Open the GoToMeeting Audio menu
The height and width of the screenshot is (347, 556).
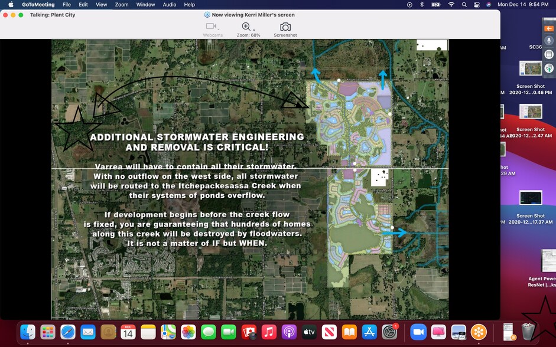169,4
